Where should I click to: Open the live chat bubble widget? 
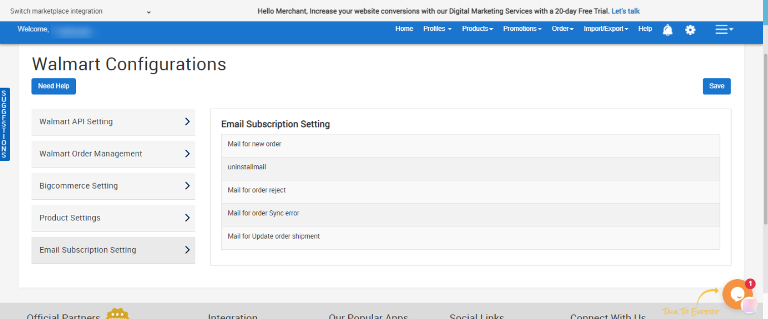pyautogui.click(x=738, y=294)
